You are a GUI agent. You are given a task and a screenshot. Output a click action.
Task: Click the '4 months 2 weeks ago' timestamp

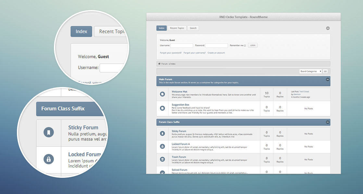[300, 97]
